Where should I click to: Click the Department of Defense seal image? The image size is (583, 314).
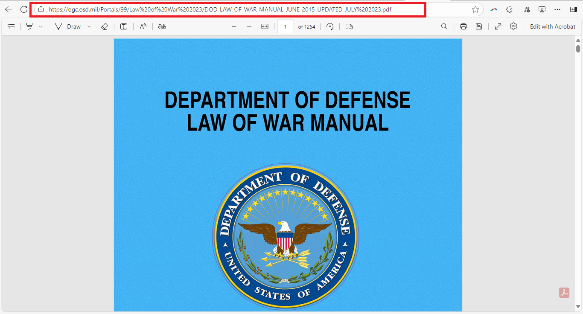point(286,236)
